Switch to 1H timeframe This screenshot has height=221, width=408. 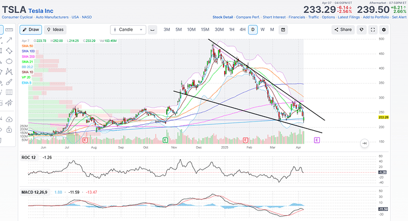232,29
